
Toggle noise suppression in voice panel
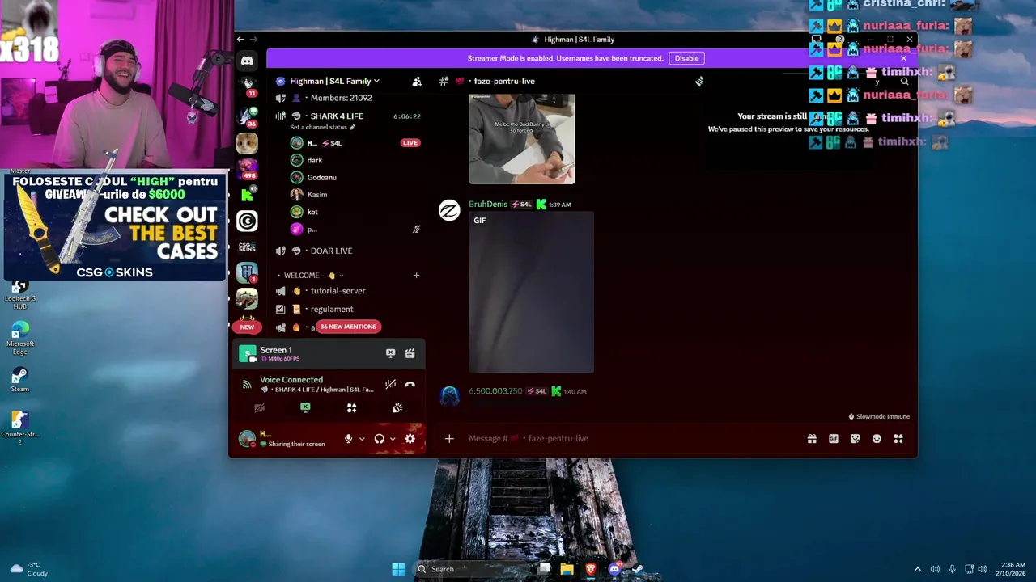pyautogui.click(x=390, y=384)
